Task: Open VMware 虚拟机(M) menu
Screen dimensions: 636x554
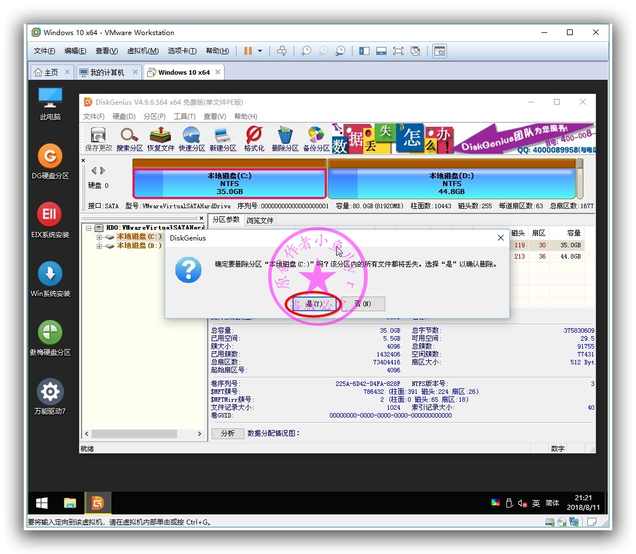Action: pyautogui.click(x=143, y=51)
